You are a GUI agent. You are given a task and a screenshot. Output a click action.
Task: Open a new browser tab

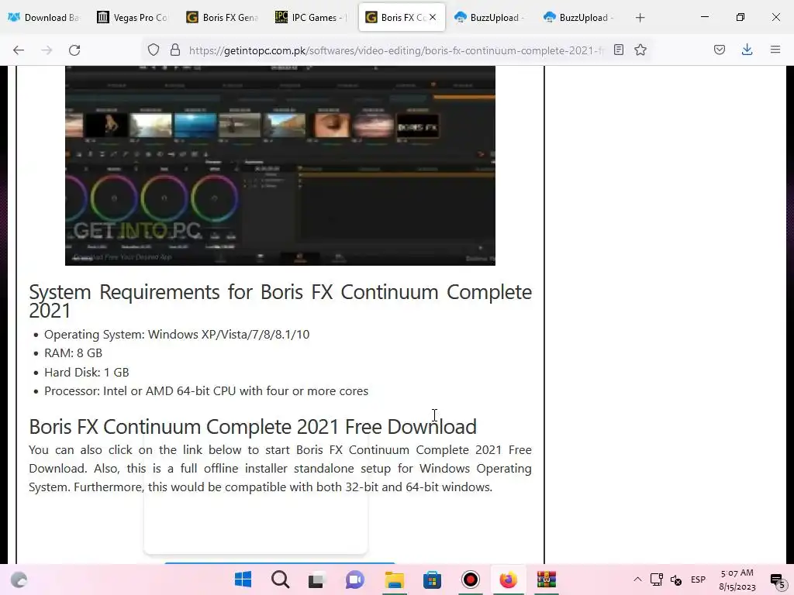tap(640, 18)
